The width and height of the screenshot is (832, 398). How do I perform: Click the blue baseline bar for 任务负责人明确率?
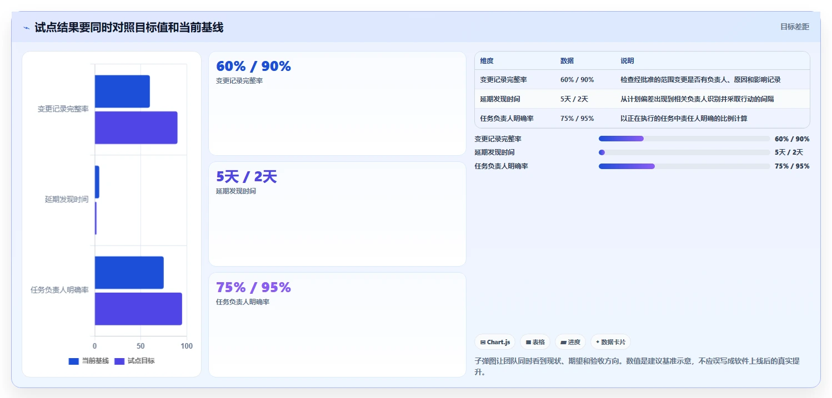pos(129,272)
